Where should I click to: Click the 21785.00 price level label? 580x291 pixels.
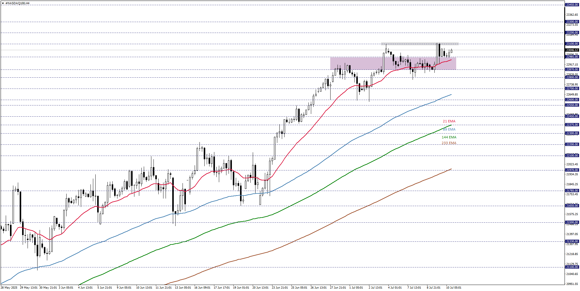(572, 191)
